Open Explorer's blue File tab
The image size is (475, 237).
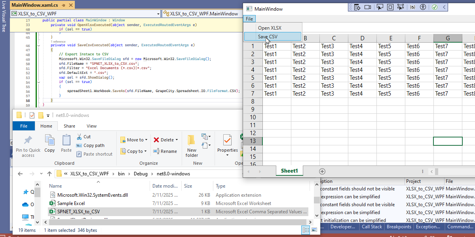click(x=24, y=126)
